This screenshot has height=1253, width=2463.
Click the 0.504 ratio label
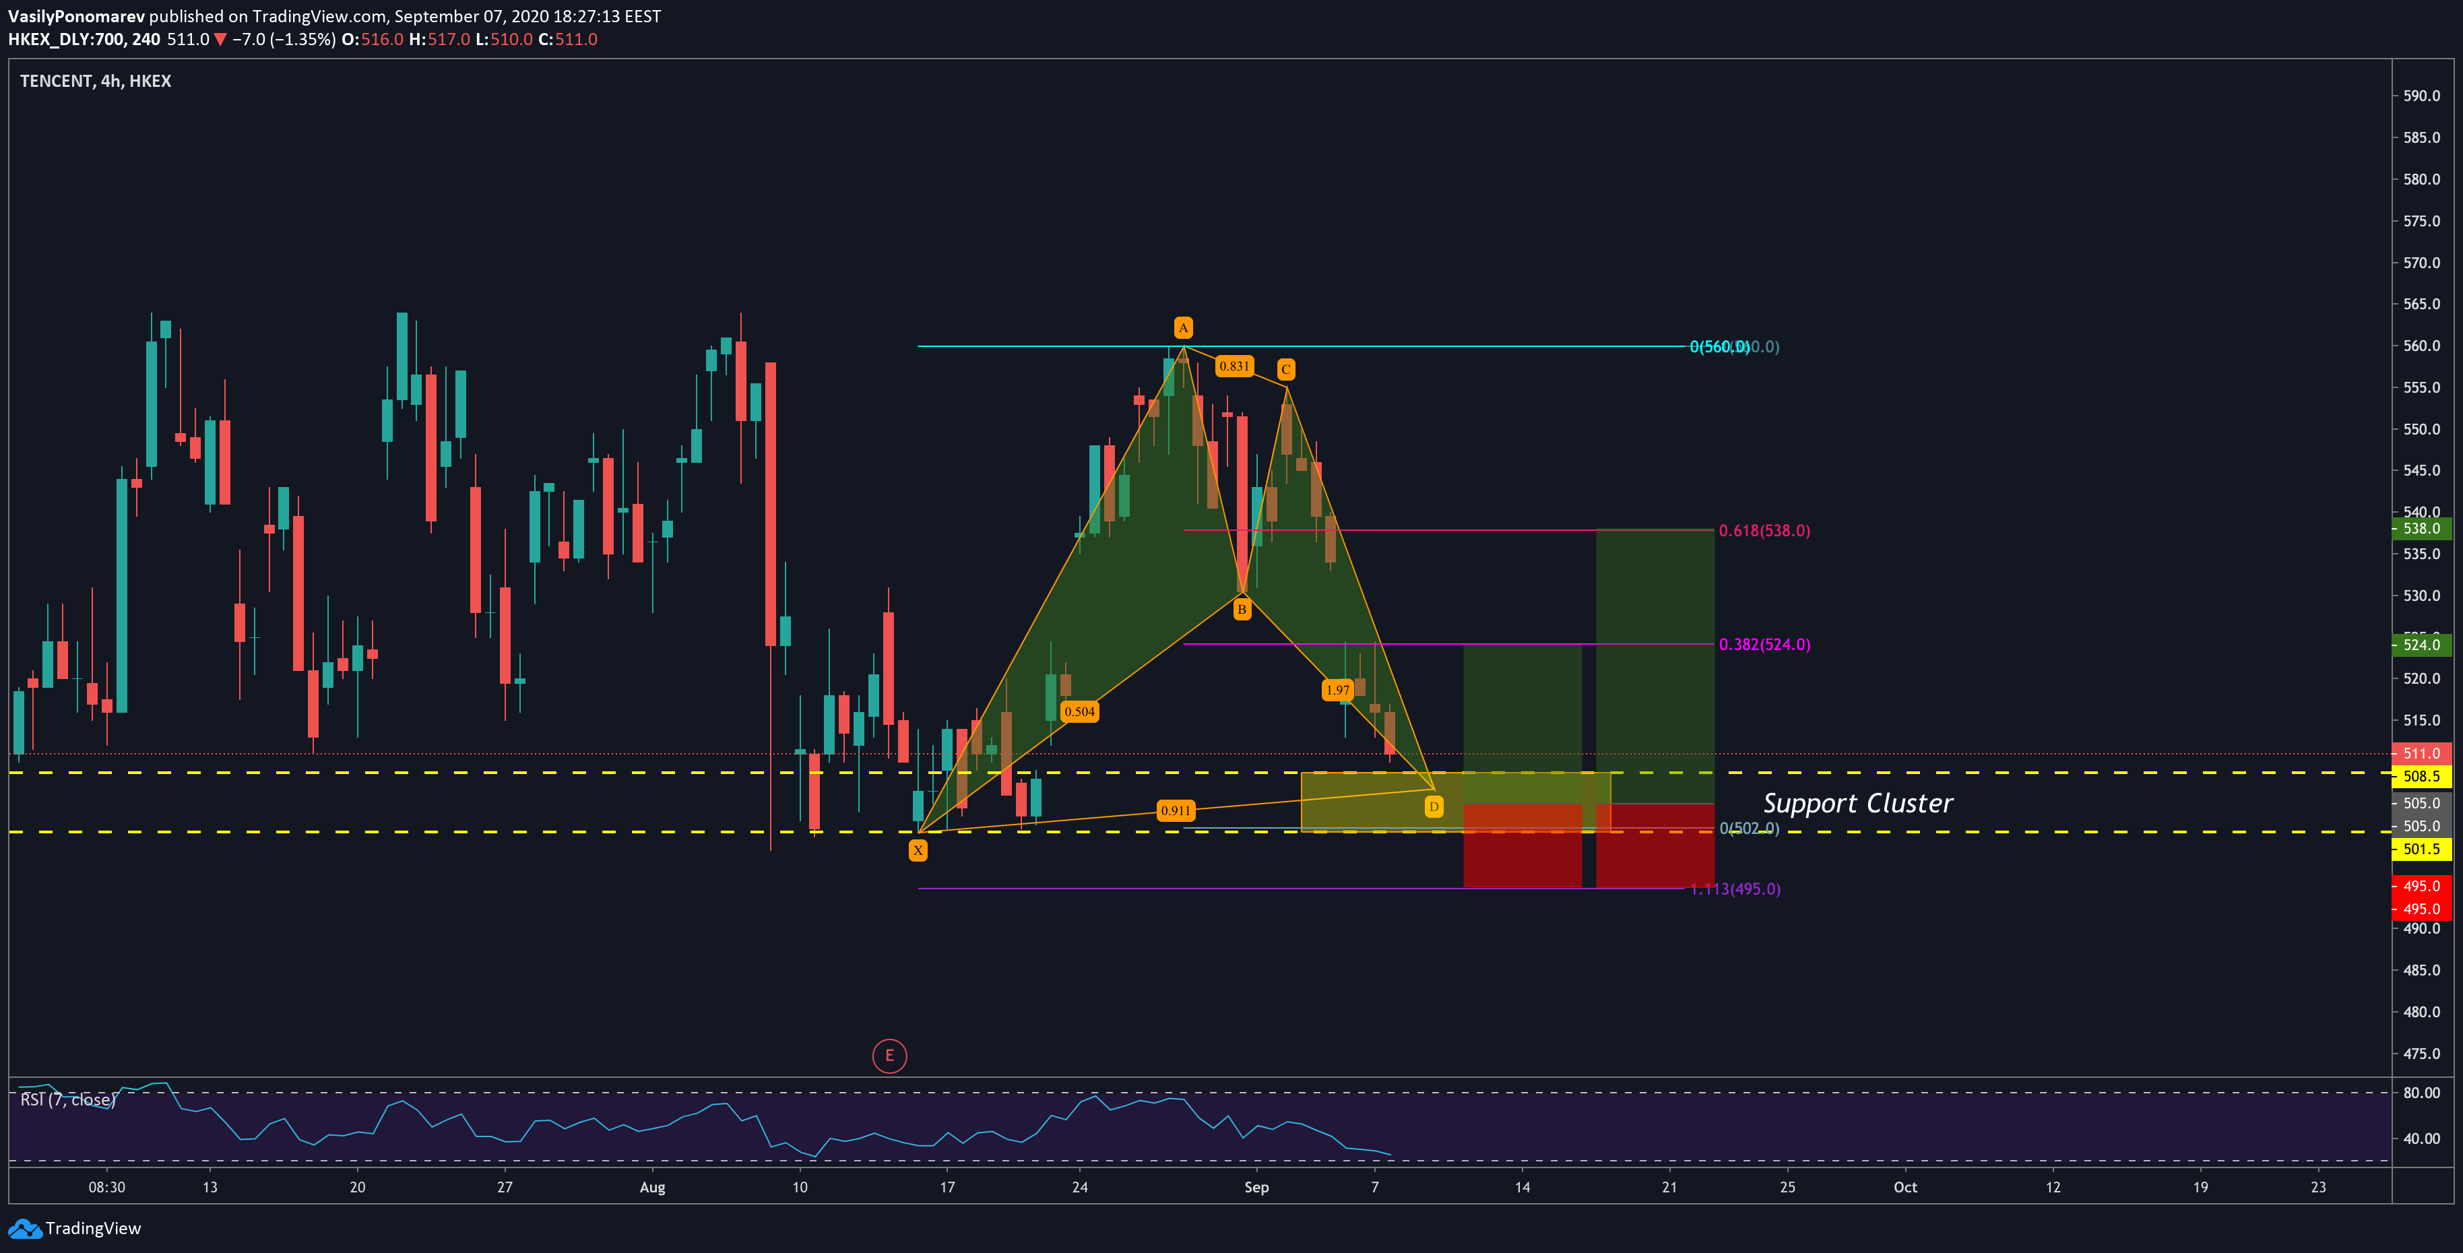coord(1079,711)
